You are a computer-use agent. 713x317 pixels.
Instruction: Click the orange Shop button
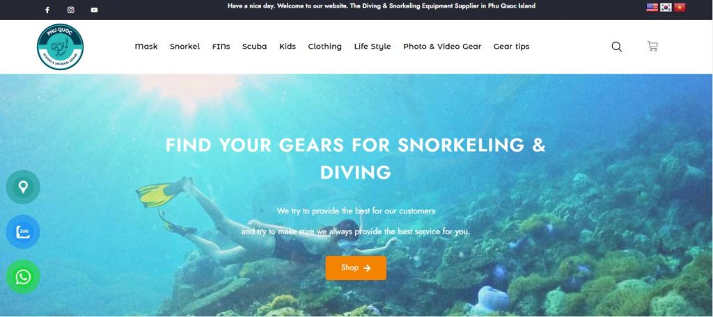[x=356, y=268]
